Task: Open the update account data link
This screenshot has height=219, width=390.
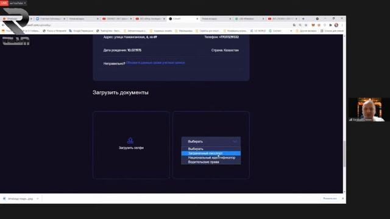Action: click(x=156, y=63)
